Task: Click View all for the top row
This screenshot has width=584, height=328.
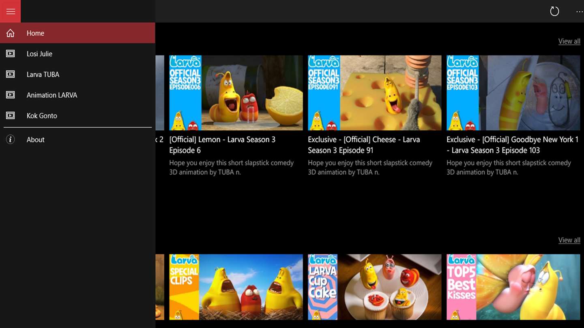Action: pyautogui.click(x=569, y=41)
